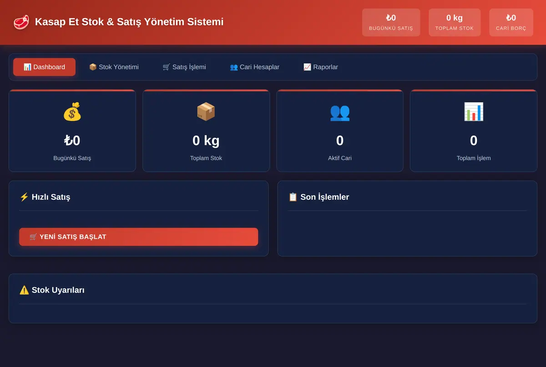Click the BUGÜNKÜ SATIŞ header stat box
Viewport: 546px width, 367px height.
click(x=391, y=22)
